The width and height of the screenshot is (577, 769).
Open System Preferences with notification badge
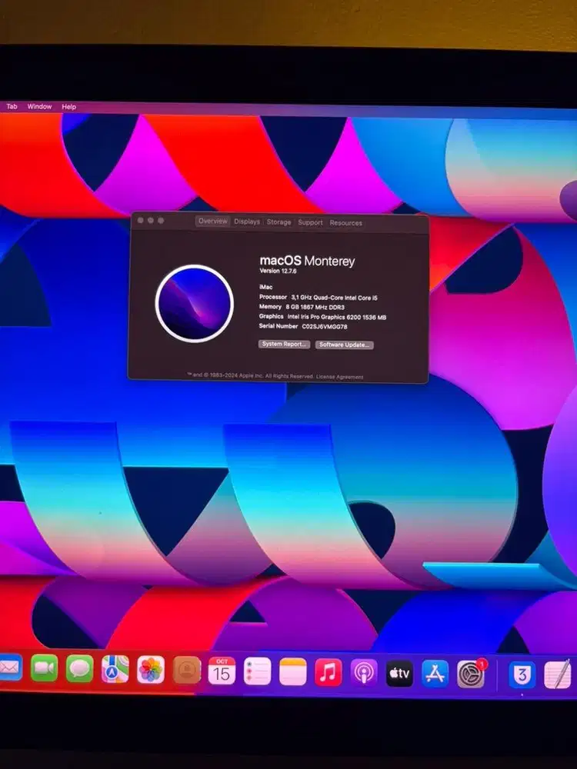(x=471, y=674)
